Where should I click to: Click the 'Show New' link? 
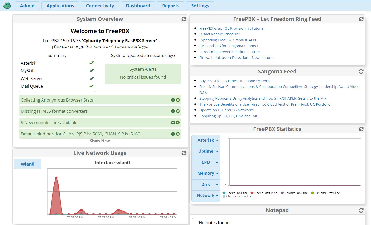pyautogui.click(x=100, y=141)
